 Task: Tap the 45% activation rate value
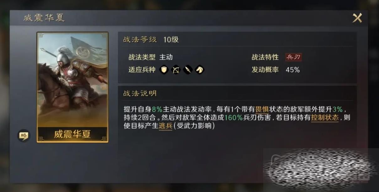293,70
